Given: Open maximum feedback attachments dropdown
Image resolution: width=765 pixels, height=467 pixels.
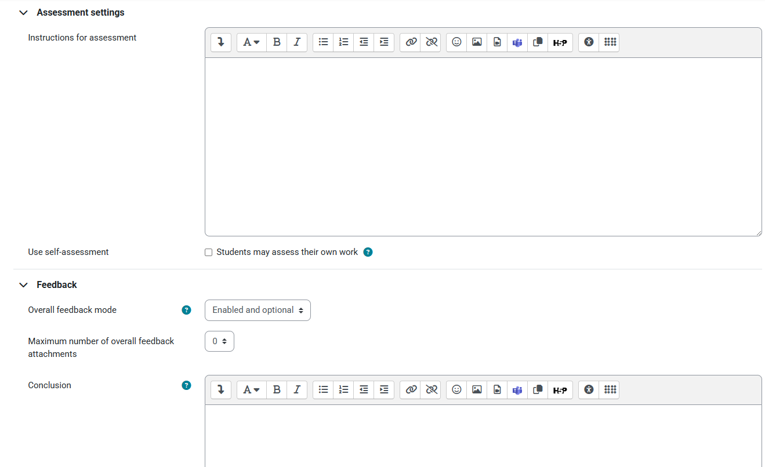Looking at the screenshot, I should point(219,342).
